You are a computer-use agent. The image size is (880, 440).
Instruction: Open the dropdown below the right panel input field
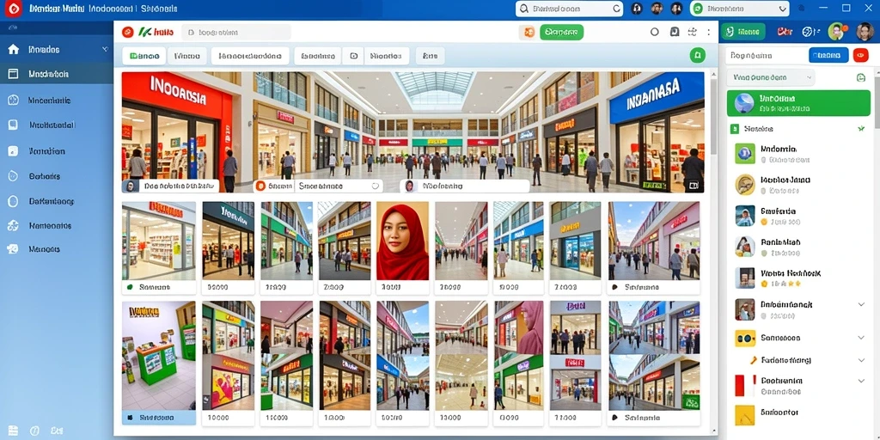pos(770,77)
